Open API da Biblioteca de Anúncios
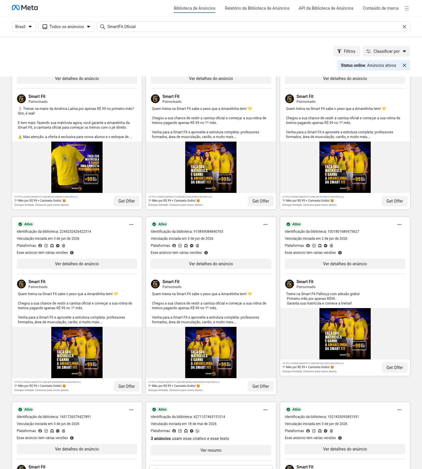This screenshot has height=469, width=422. pos(326,8)
